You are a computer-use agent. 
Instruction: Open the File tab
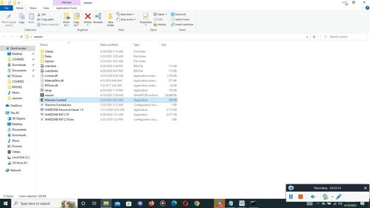(x=6, y=8)
